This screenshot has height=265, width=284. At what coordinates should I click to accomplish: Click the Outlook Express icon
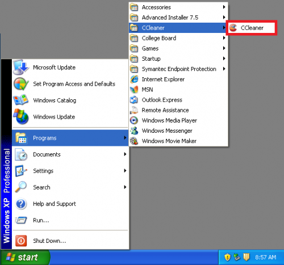click(x=134, y=100)
